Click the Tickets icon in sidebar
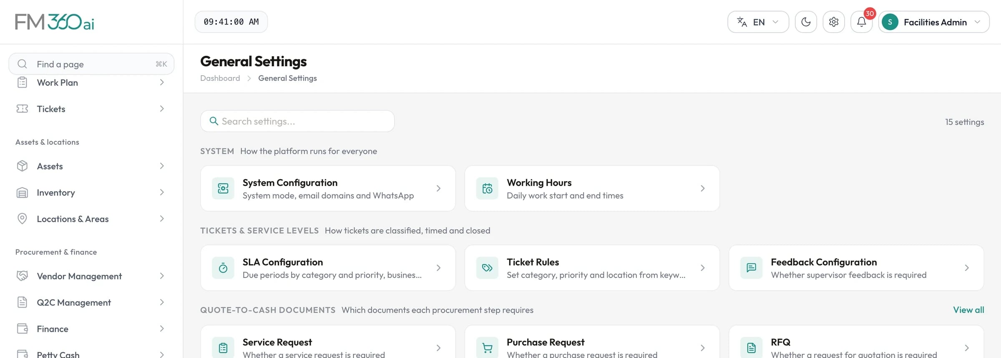The width and height of the screenshot is (1001, 358). coord(22,109)
